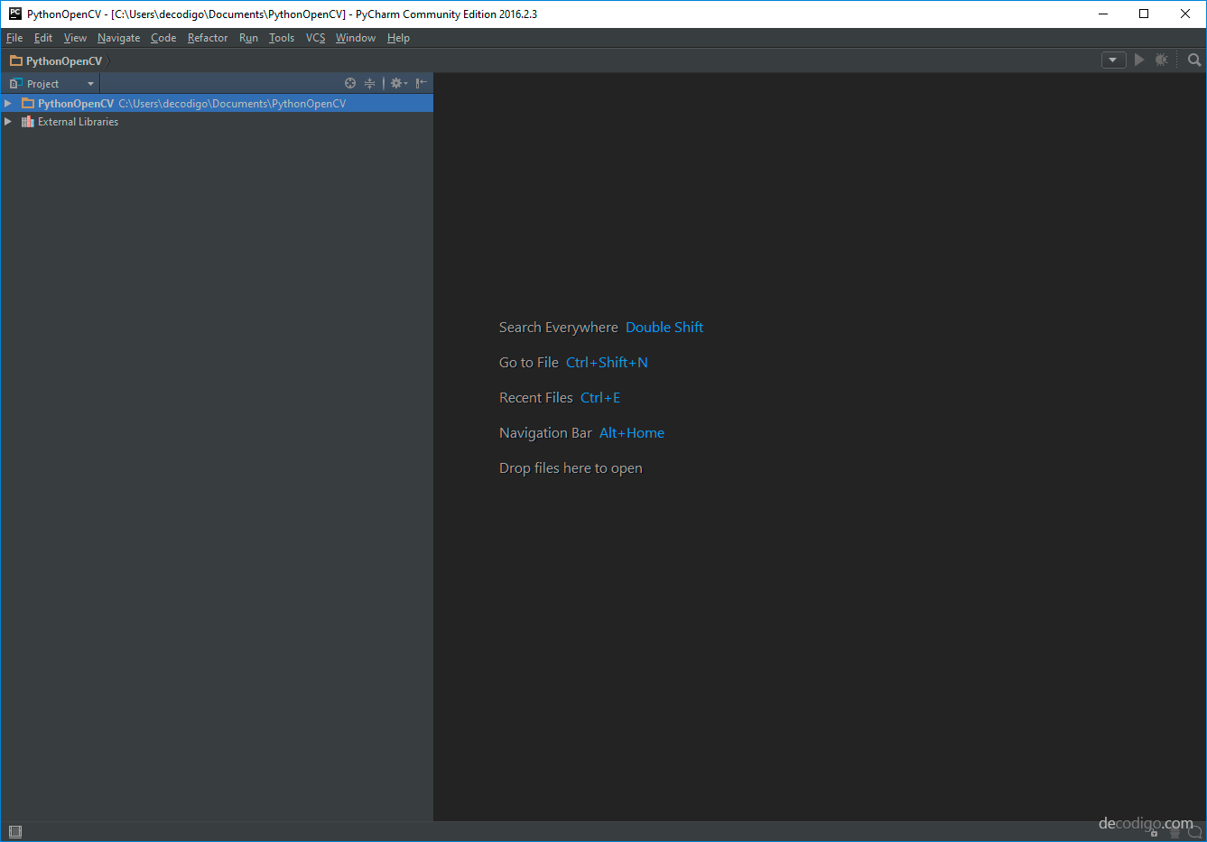Expand the External Libraries node
This screenshot has width=1207, height=842.
tap(7, 121)
